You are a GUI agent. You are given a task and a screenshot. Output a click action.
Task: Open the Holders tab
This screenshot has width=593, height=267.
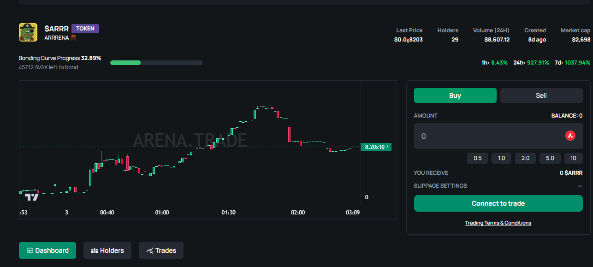107,250
